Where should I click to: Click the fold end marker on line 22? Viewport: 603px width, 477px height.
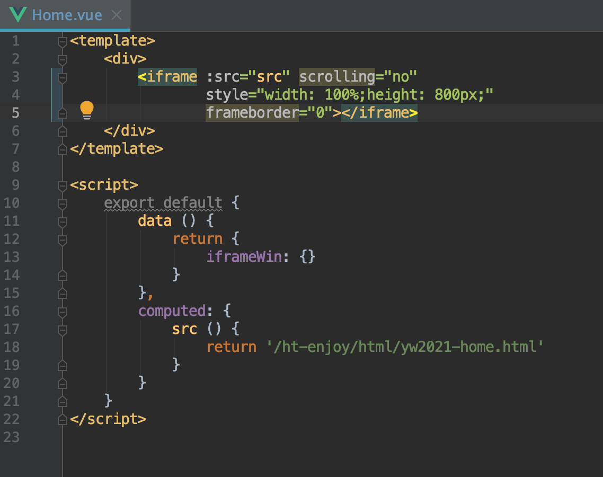(63, 419)
